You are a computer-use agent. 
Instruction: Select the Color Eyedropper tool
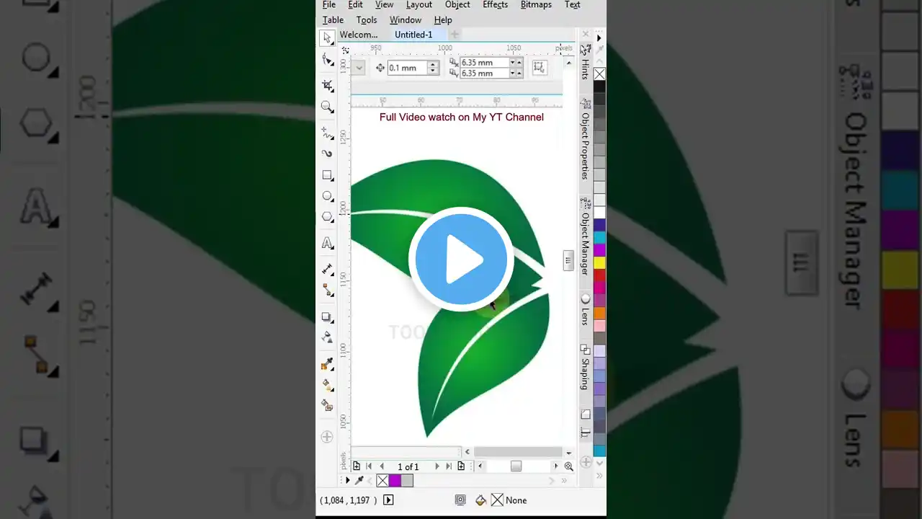(327, 365)
